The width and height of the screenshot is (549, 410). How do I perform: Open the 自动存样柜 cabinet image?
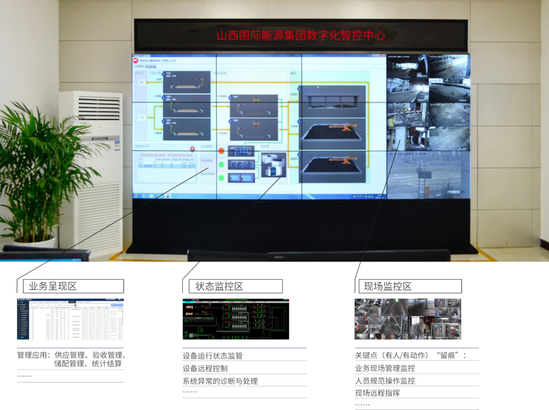[x=241, y=178]
